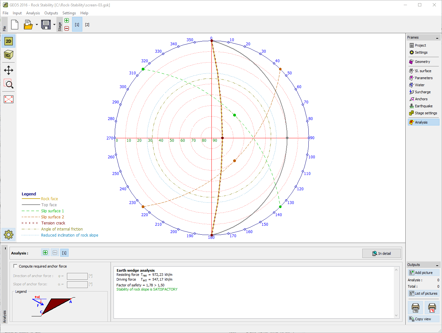Click the In detail button
Viewport: 442px width, 333px height.
click(x=381, y=254)
